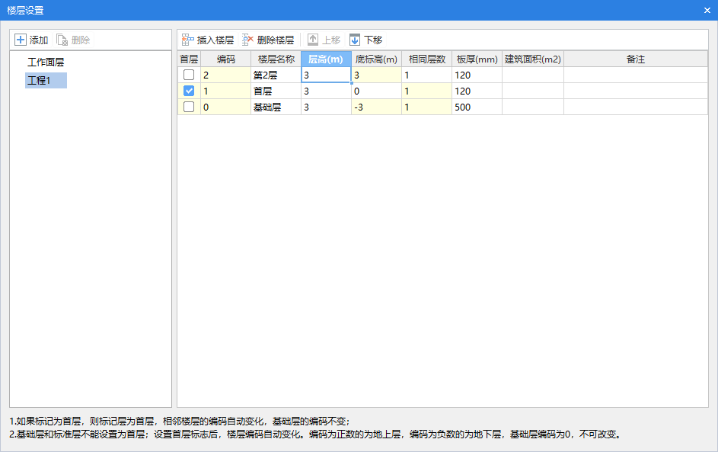Click the 层高 cell of 第2层 row
718x452 pixels.
pyautogui.click(x=326, y=75)
